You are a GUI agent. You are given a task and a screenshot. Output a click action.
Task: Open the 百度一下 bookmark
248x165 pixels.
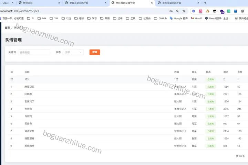[12, 18]
